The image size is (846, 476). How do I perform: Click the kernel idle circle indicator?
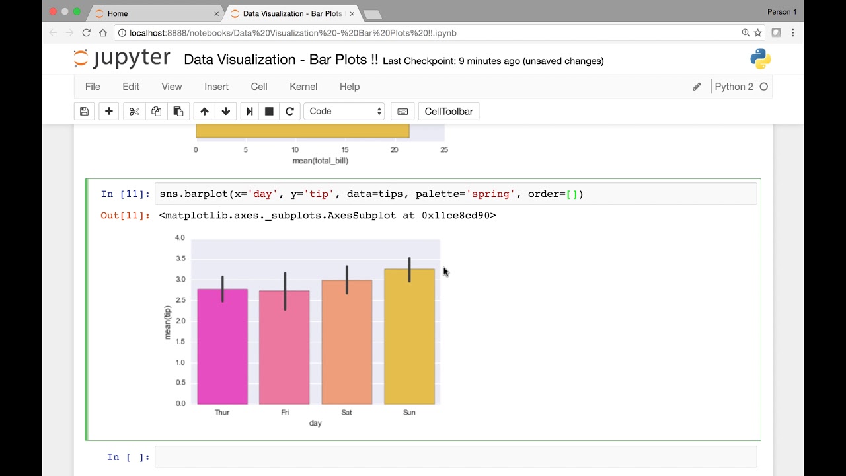click(764, 87)
